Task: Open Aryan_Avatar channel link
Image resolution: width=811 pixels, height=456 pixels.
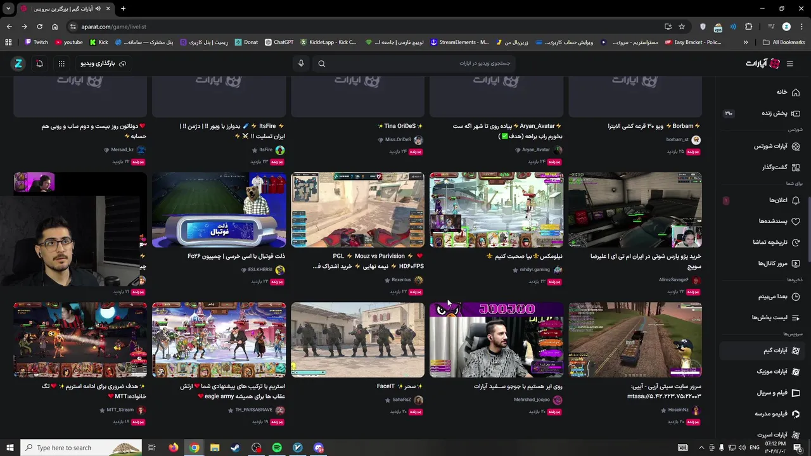Action: coord(535,150)
